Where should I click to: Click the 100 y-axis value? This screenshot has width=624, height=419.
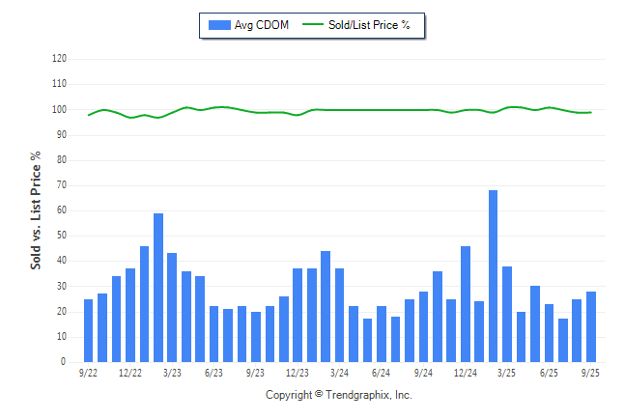59,109
